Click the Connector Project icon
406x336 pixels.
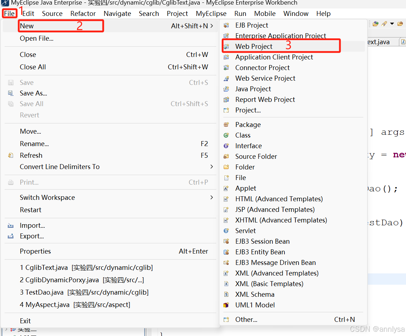click(226, 68)
